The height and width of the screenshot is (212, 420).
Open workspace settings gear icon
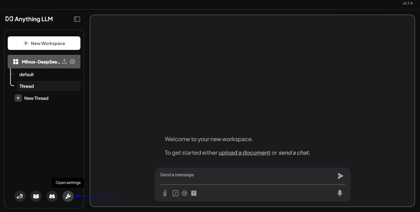pyautogui.click(x=72, y=62)
